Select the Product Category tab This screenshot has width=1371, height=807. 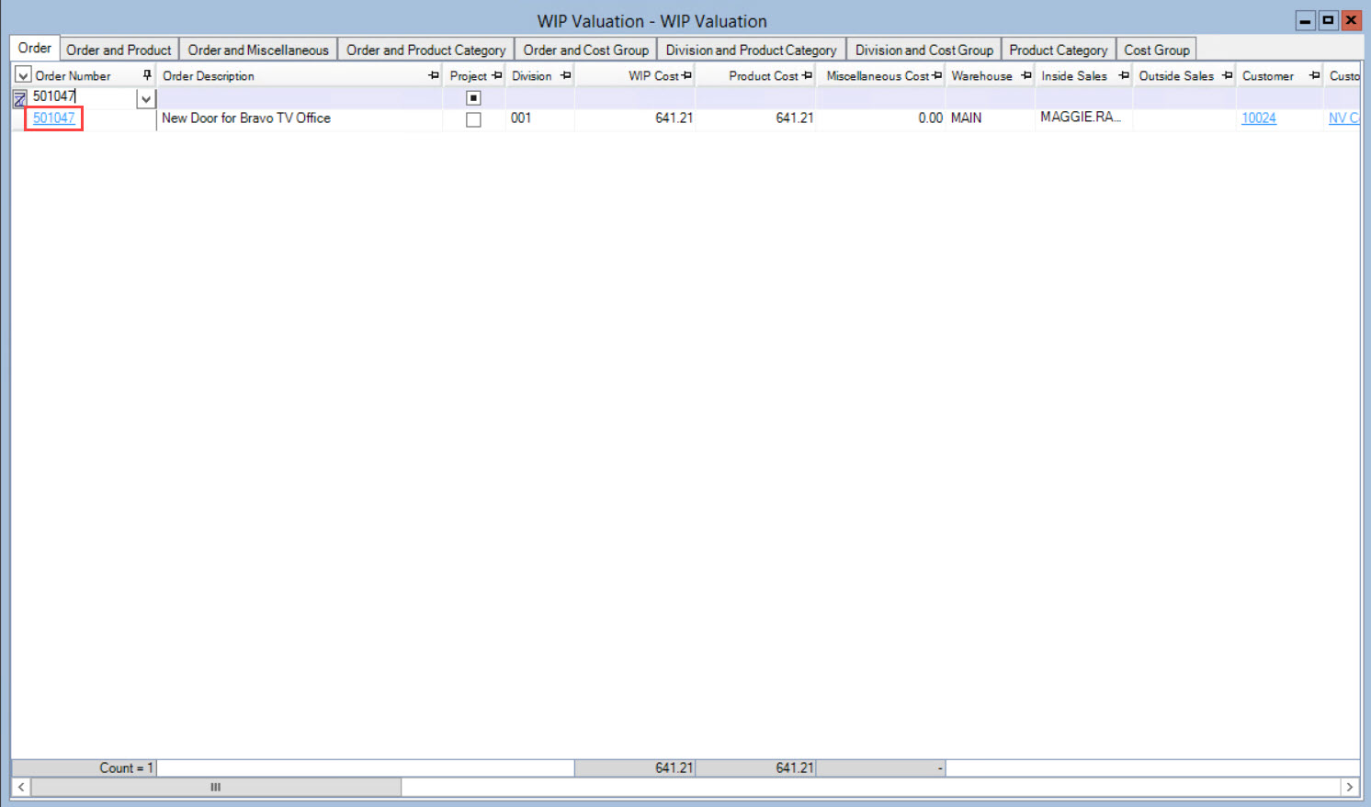tap(1059, 50)
